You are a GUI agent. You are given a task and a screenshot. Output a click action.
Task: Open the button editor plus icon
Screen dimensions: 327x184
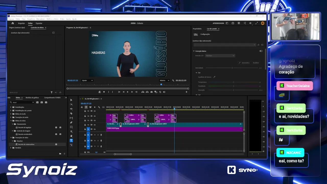pyautogui.click(x=186, y=92)
